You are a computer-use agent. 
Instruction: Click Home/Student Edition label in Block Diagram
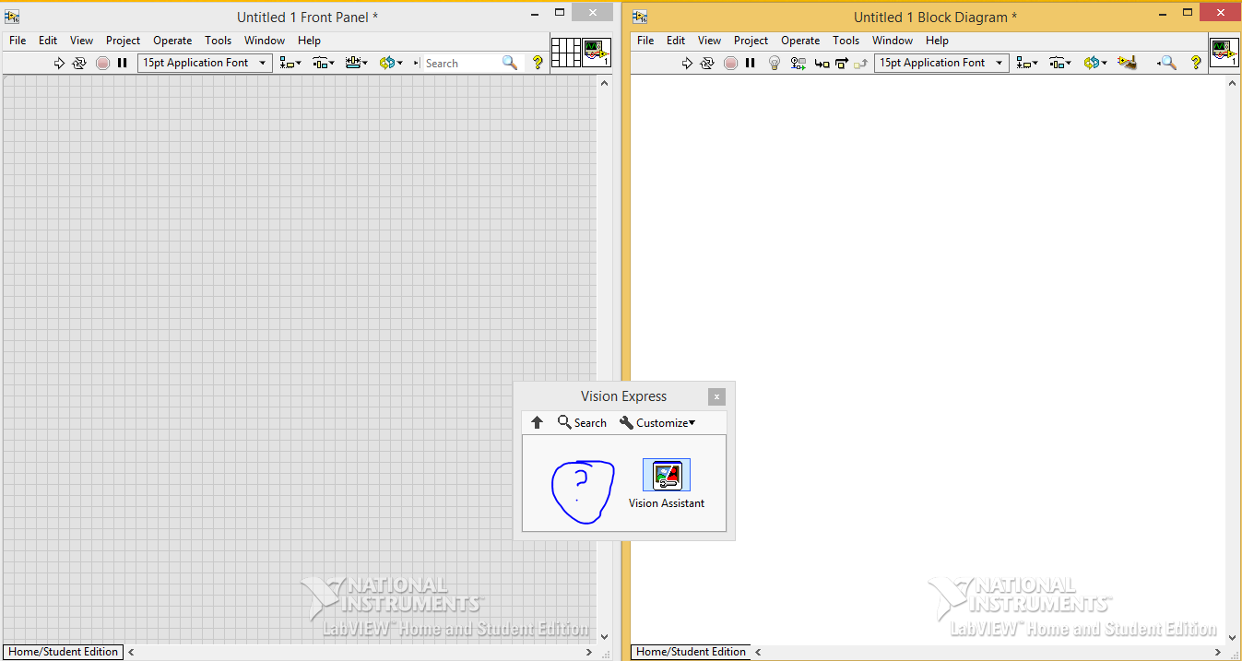coord(691,652)
